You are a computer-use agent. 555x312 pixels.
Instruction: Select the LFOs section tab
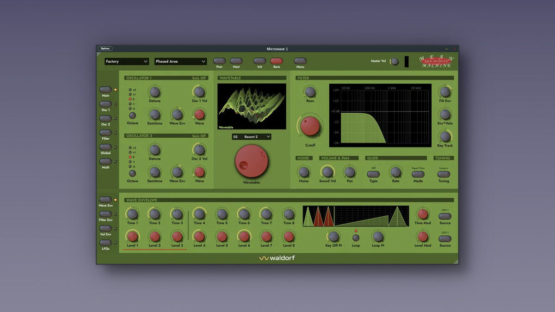pos(105,243)
